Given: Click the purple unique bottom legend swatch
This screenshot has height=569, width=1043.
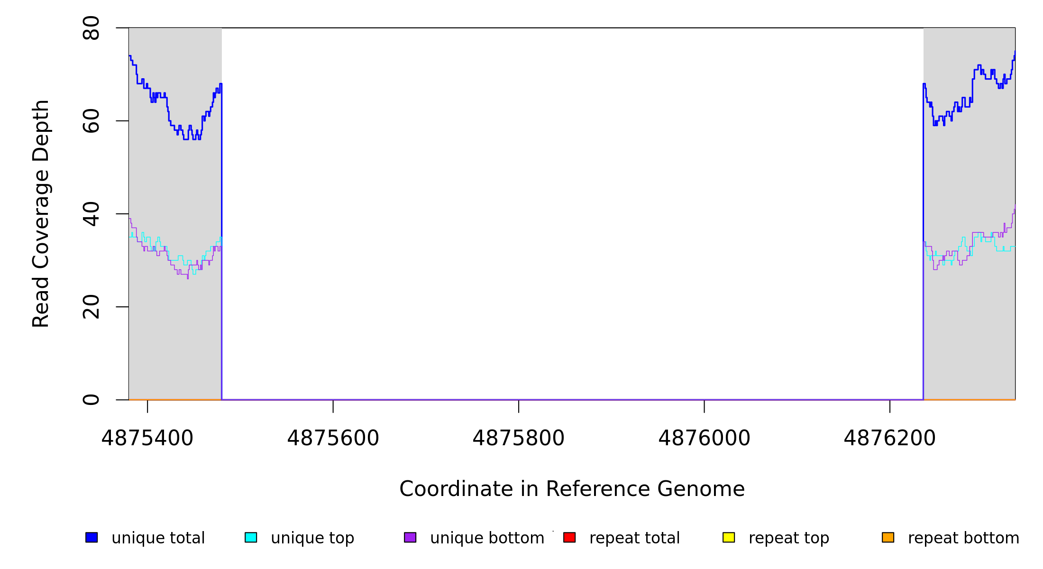Looking at the screenshot, I should click(410, 537).
